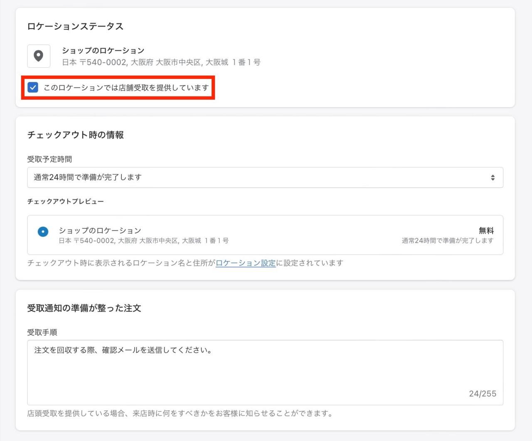Open the ロケーション設定 link
The height and width of the screenshot is (441, 532).
[x=246, y=263]
